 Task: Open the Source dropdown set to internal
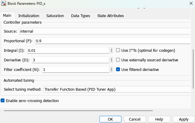pos(105,31)
